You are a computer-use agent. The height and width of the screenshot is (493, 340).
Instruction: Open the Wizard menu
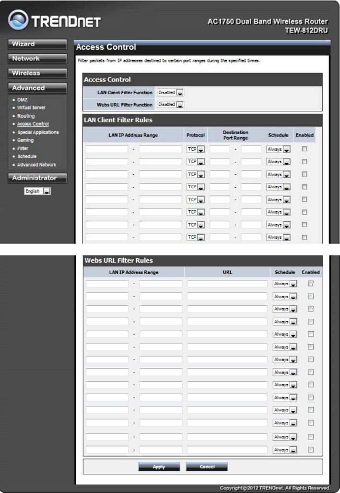[37, 44]
